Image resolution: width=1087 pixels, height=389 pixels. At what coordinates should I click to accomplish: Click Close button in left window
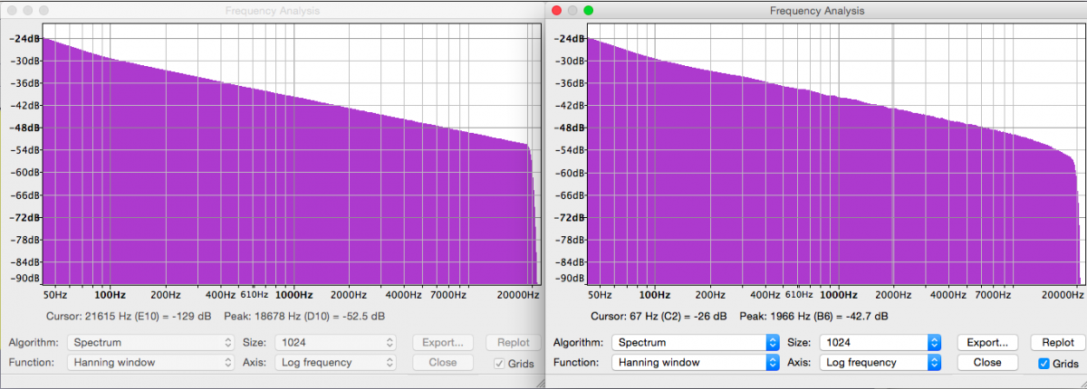click(443, 362)
